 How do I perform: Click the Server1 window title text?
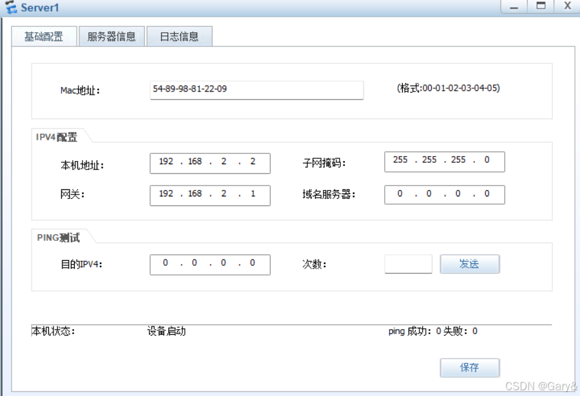click(40, 8)
